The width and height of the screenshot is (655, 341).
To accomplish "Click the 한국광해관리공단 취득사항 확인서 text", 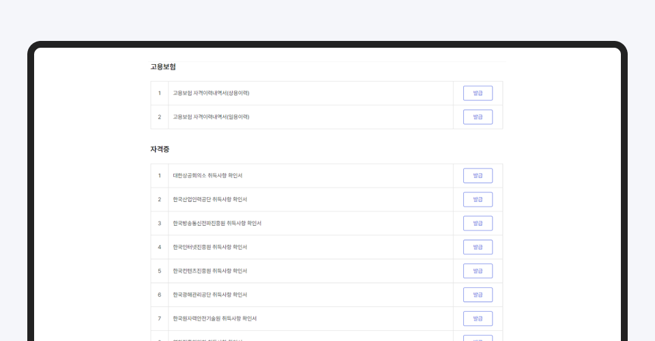I will (209, 295).
